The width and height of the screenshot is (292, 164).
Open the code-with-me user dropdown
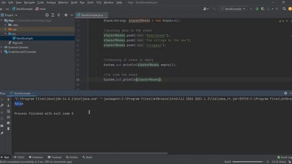206,9
